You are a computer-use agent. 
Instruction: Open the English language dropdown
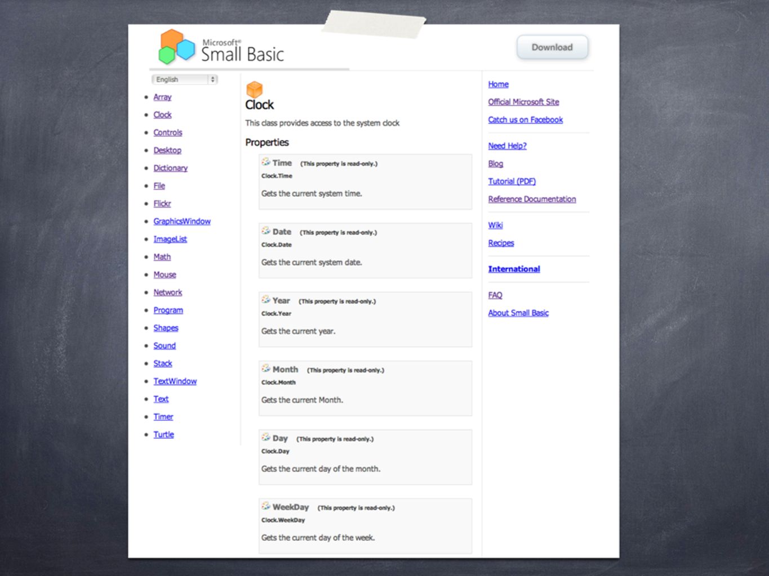(184, 79)
